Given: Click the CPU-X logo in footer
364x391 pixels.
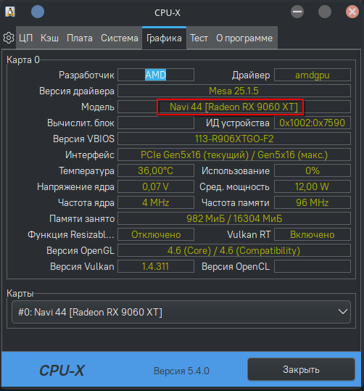Looking at the screenshot, I should 62,370.
